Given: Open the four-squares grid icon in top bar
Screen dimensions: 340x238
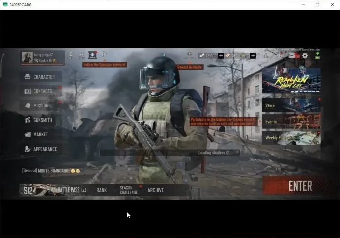Looking at the screenshot, I should click(82, 55).
